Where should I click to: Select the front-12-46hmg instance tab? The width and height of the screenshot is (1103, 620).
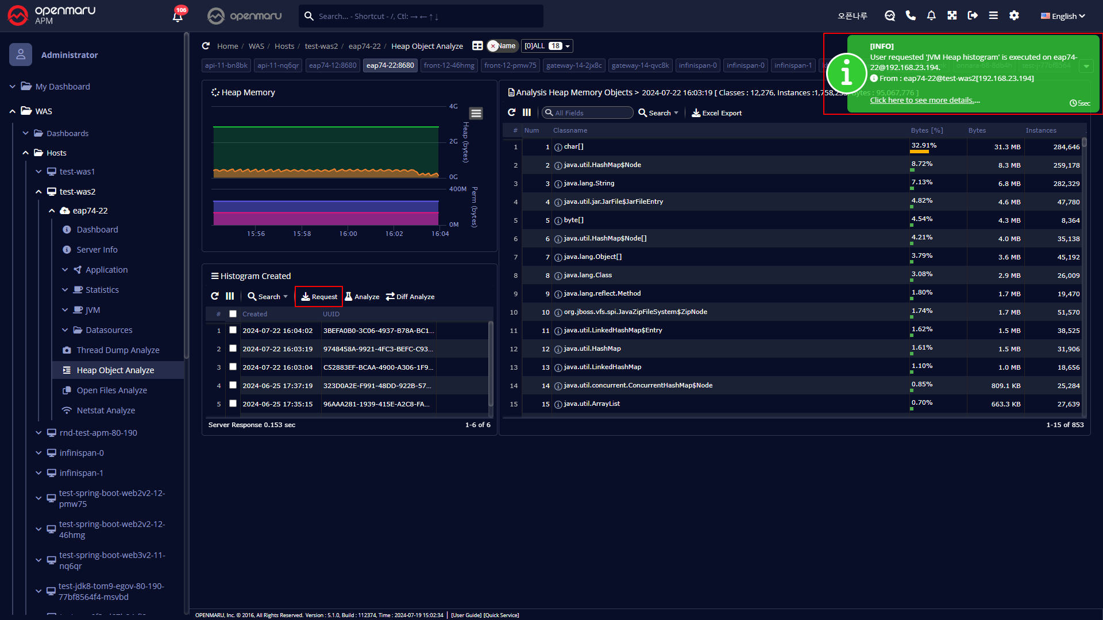coord(449,65)
